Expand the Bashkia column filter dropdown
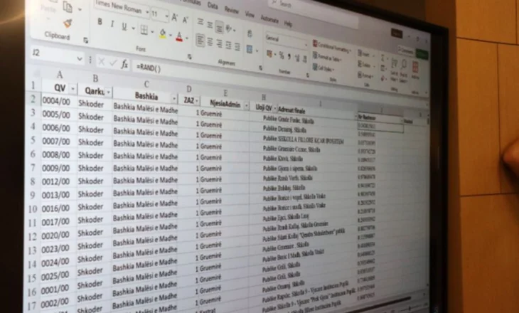Viewport: 519px width, 313px height. (174, 97)
